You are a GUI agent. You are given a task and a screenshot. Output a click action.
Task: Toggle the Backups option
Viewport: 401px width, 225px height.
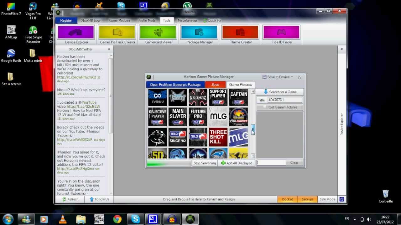(307, 199)
